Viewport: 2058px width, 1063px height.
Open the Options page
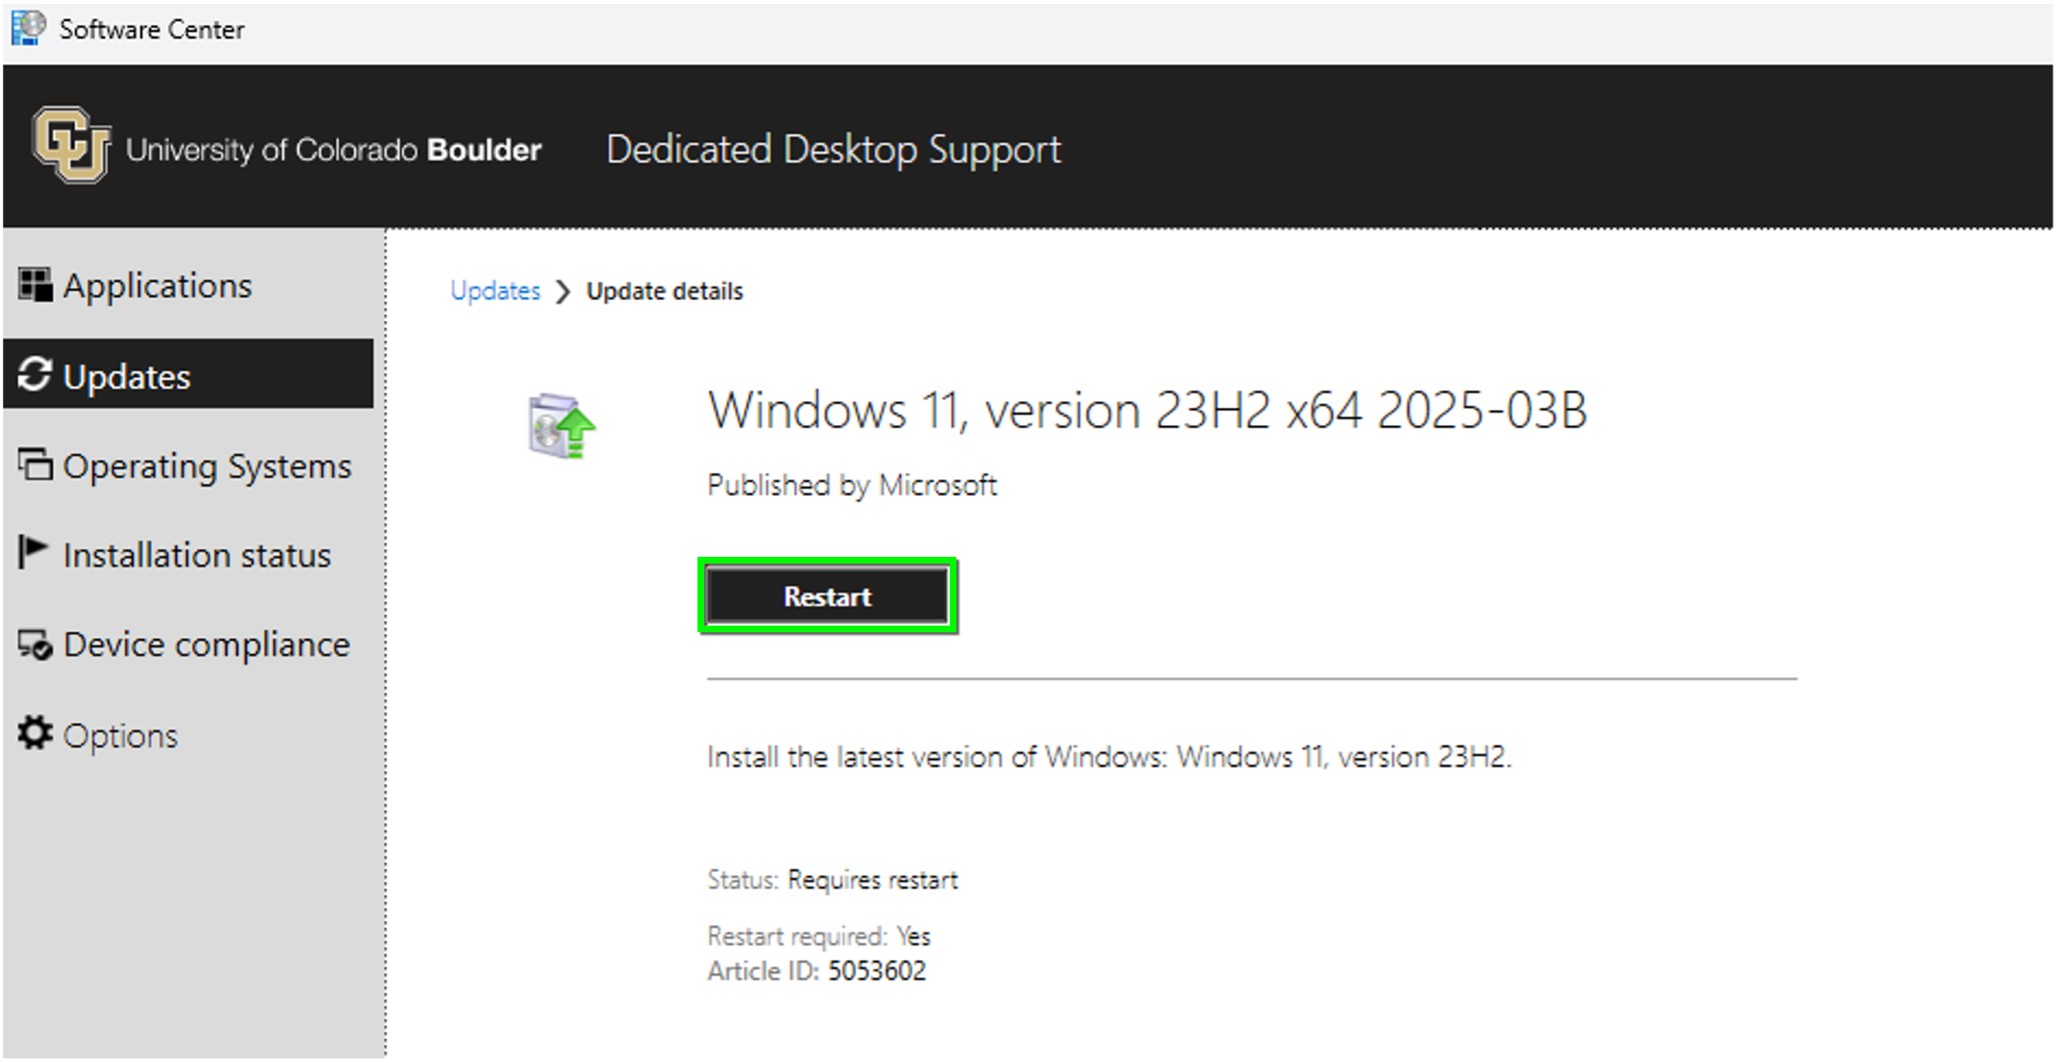(188, 734)
